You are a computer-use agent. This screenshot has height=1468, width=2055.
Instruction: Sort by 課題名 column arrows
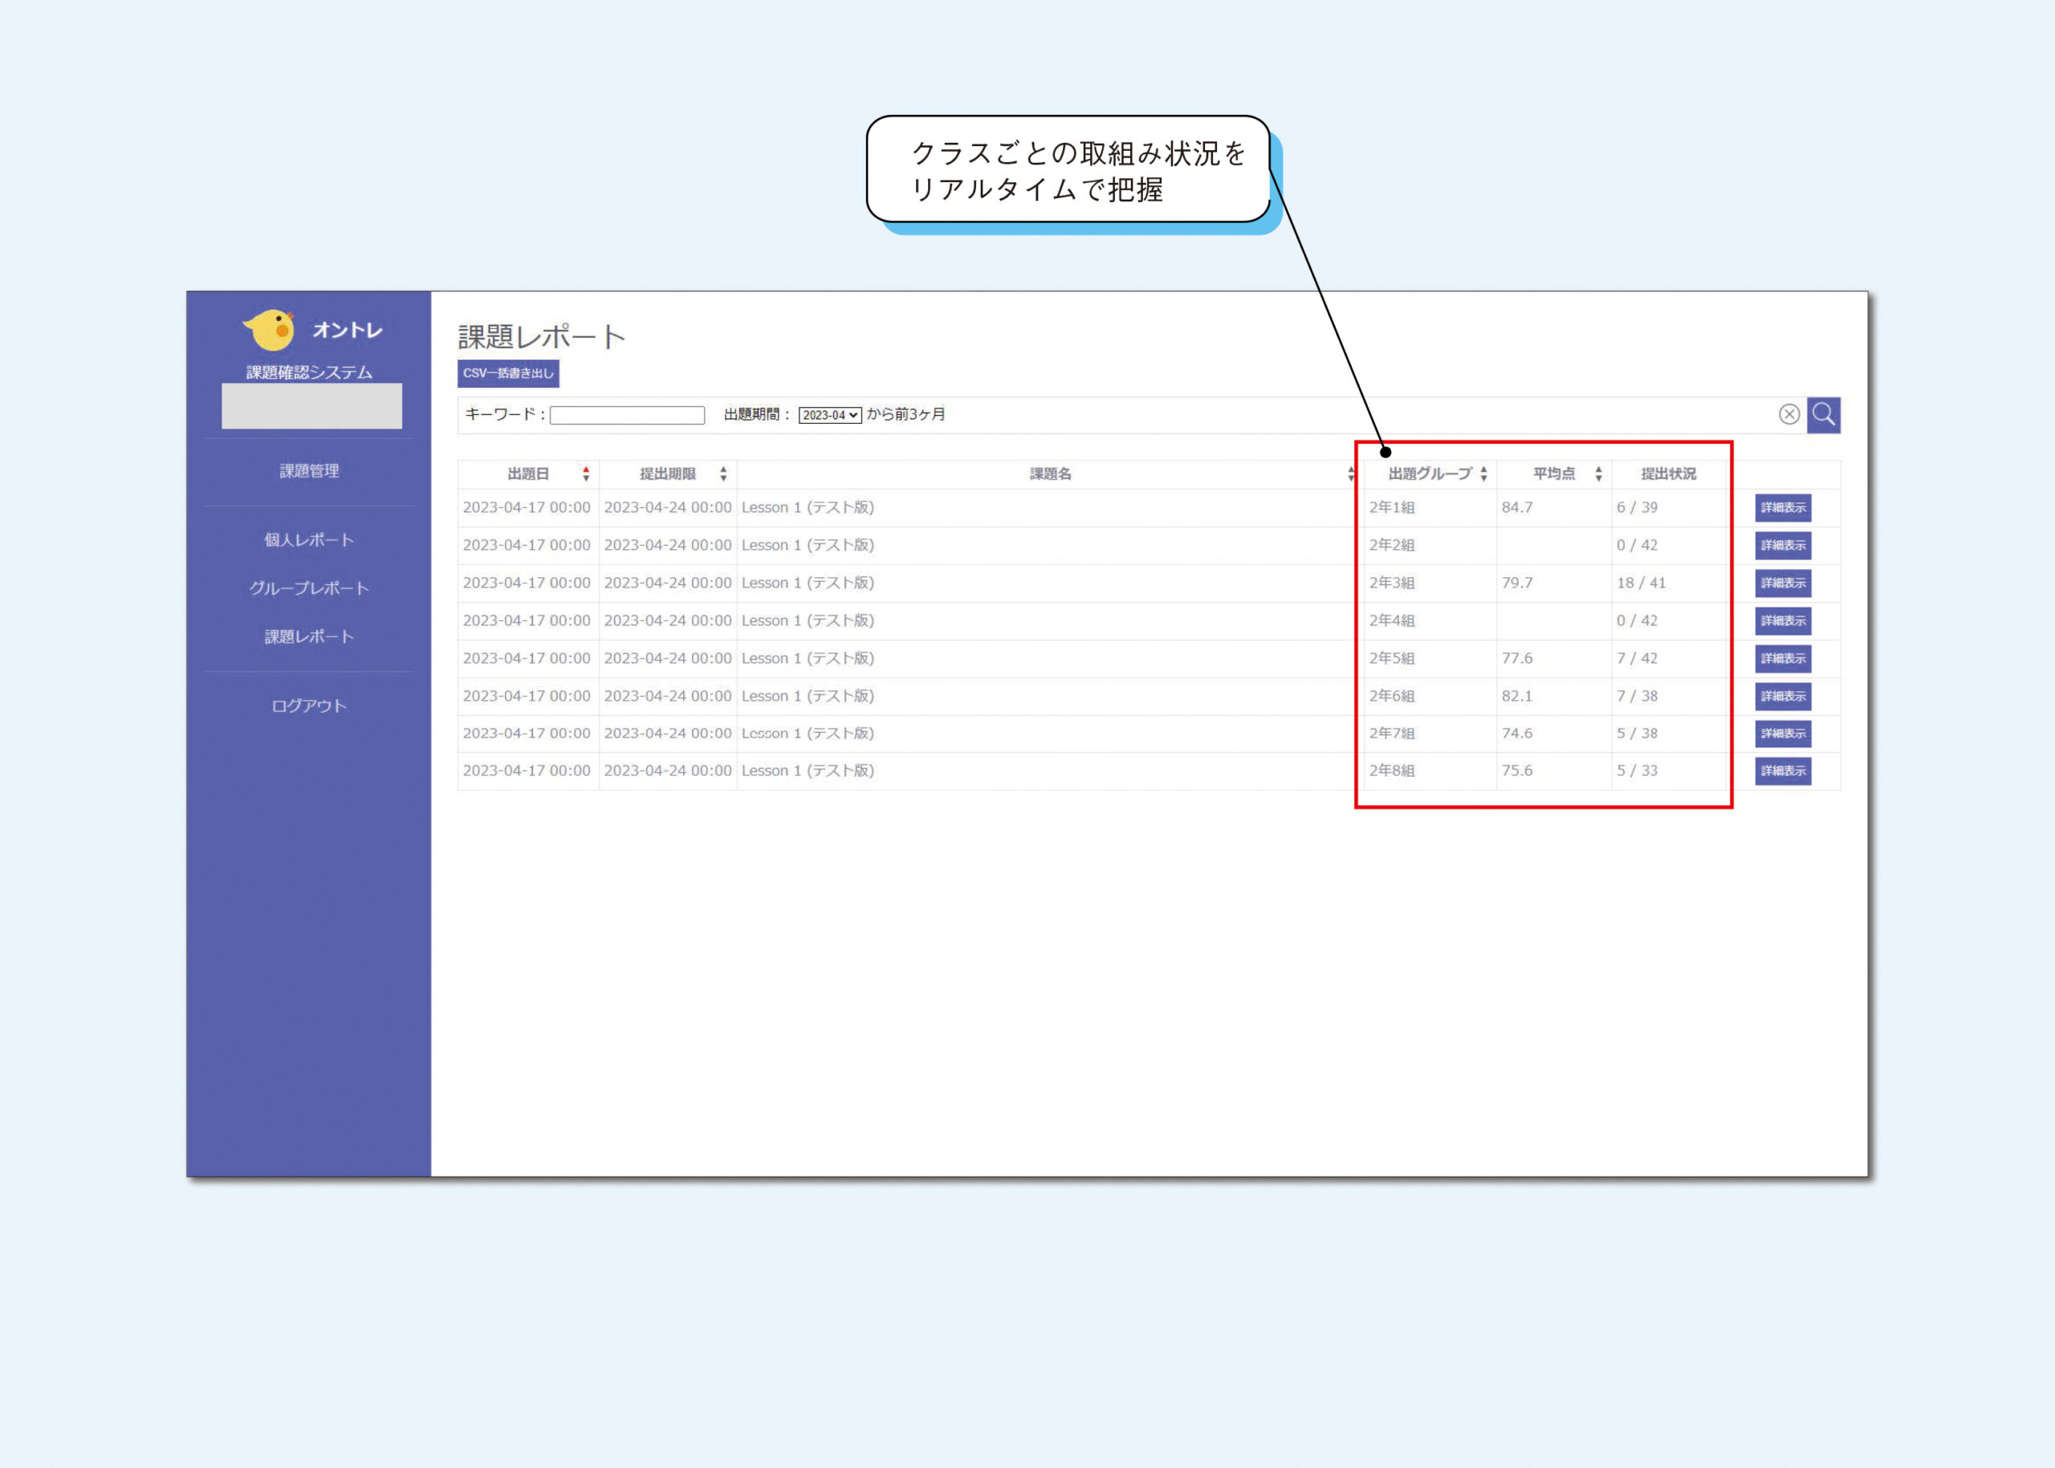coord(1351,474)
